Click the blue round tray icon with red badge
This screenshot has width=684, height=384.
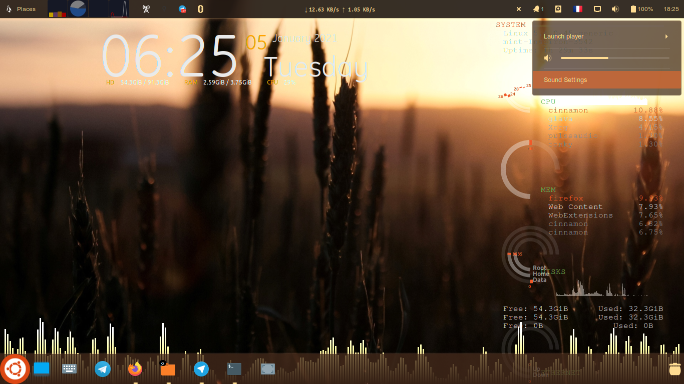tap(183, 9)
